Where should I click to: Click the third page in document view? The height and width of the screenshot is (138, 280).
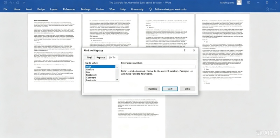(167, 30)
